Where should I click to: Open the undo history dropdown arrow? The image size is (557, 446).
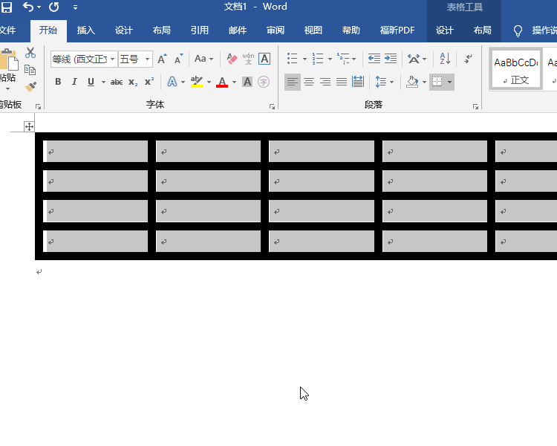[x=39, y=7]
